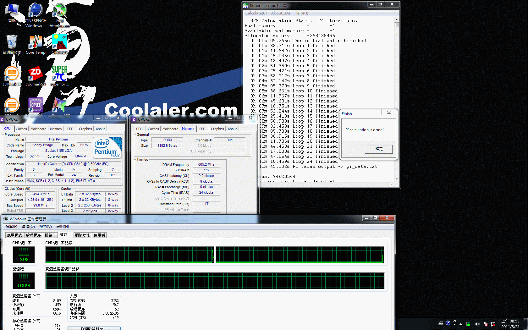This screenshot has height=330, width=528.
Task: Minimize the Super PI window
Action: point(371,4)
